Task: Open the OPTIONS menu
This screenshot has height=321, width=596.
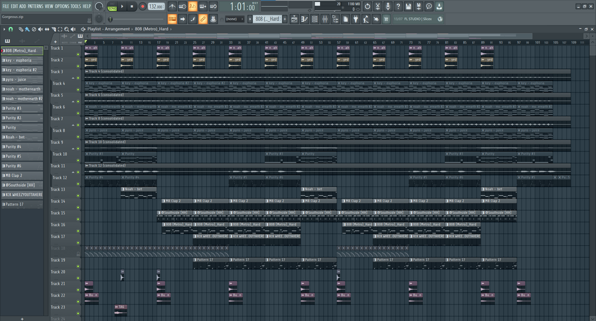Action: (62, 6)
